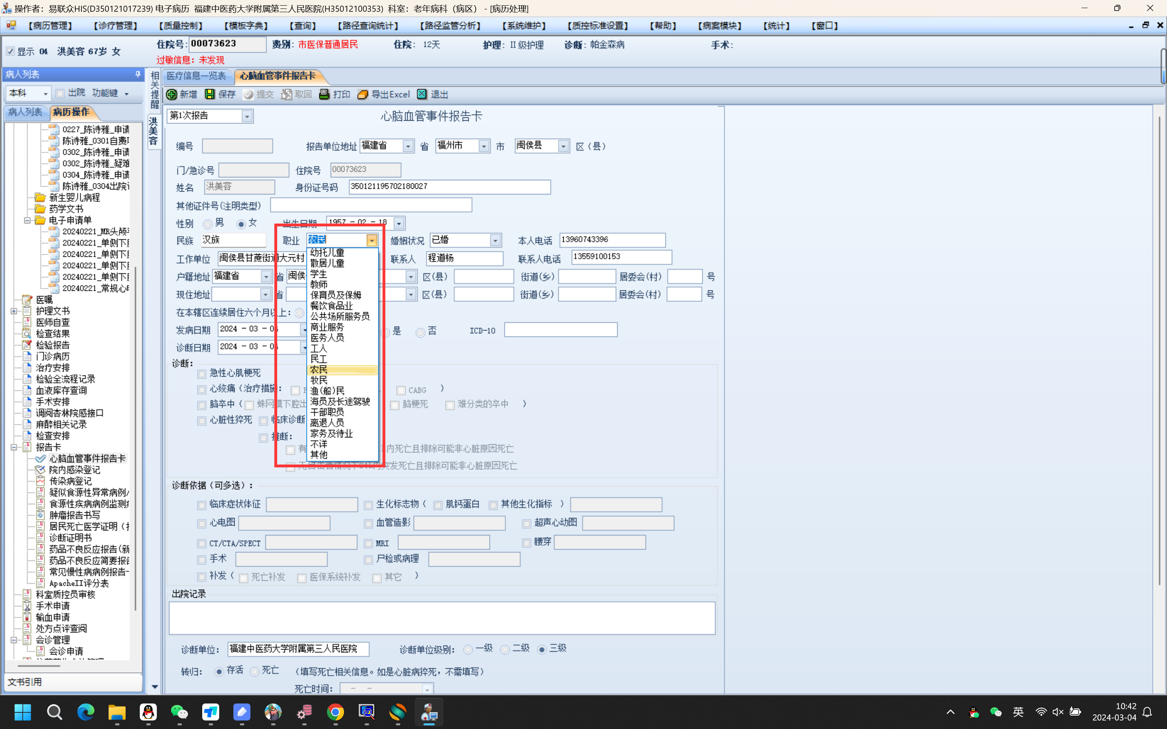The height and width of the screenshot is (729, 1167).
Task: Check the 急性心肌梗死 diagnosis checkbox
Action: [201, 374]
